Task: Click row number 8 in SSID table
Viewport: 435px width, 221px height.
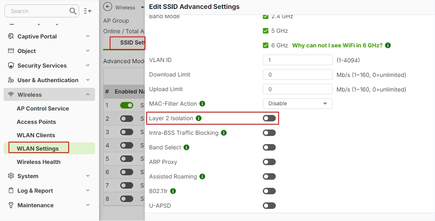Action: tap(107, 199)
